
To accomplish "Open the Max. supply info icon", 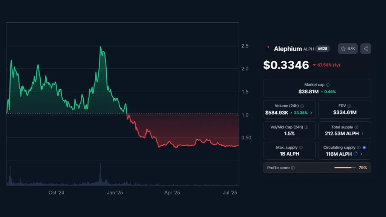I will click(x=301, y=148).
